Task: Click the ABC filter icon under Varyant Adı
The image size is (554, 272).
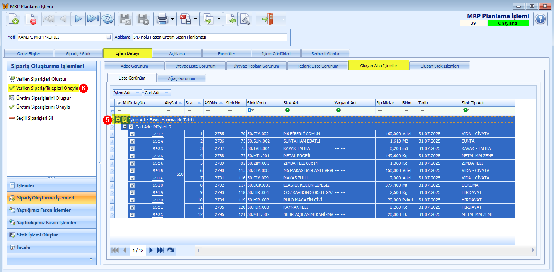Action: point(338,110)
